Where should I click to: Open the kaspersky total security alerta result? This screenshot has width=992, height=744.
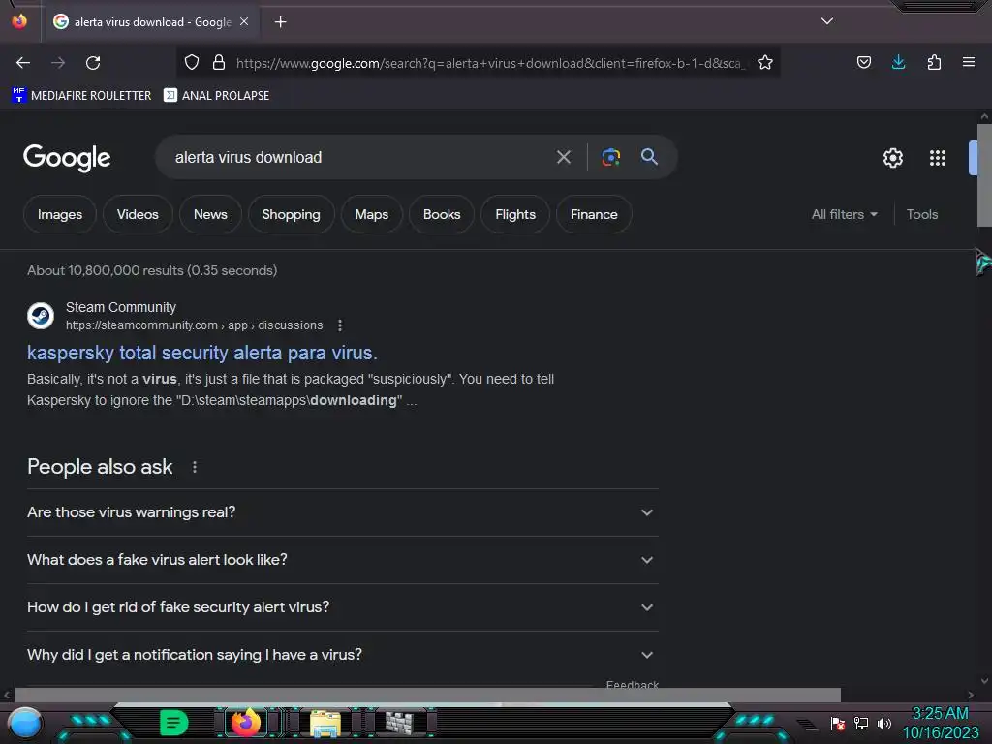(x=201, y=353)
